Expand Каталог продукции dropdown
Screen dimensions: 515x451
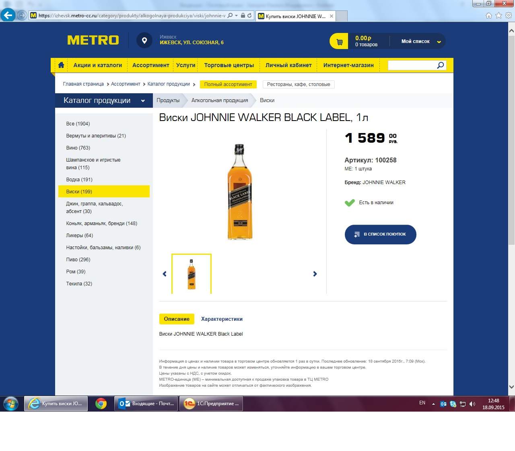coord(143,101)
